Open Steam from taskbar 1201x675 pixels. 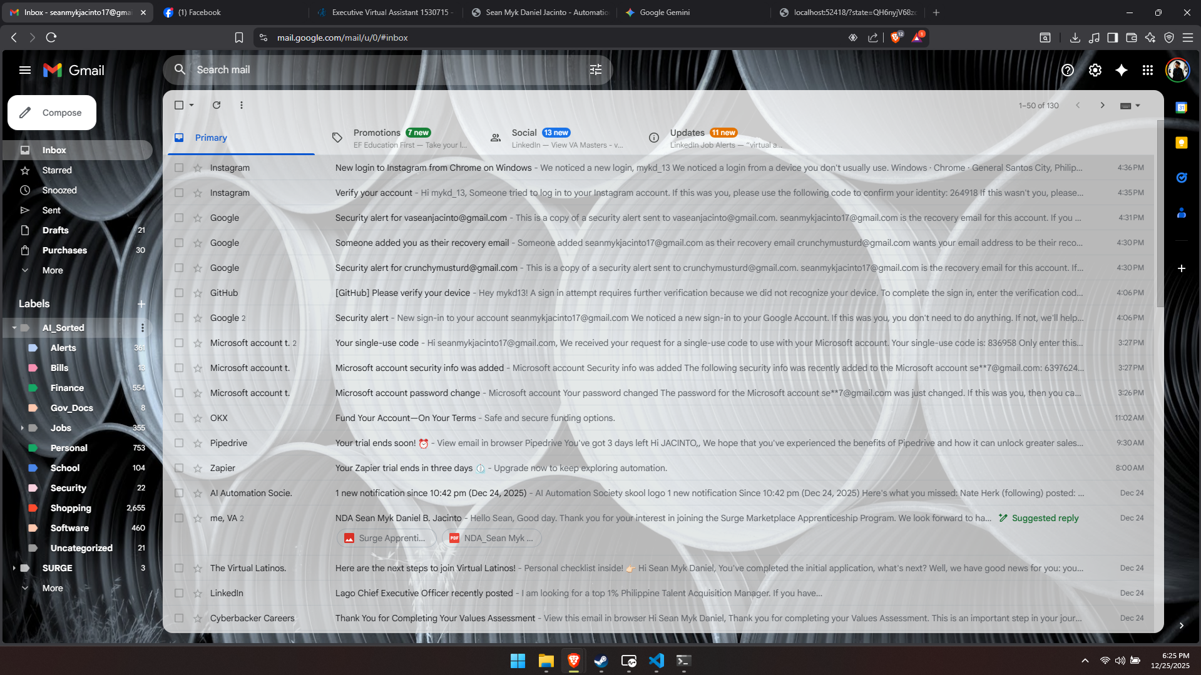pos(601,661)
